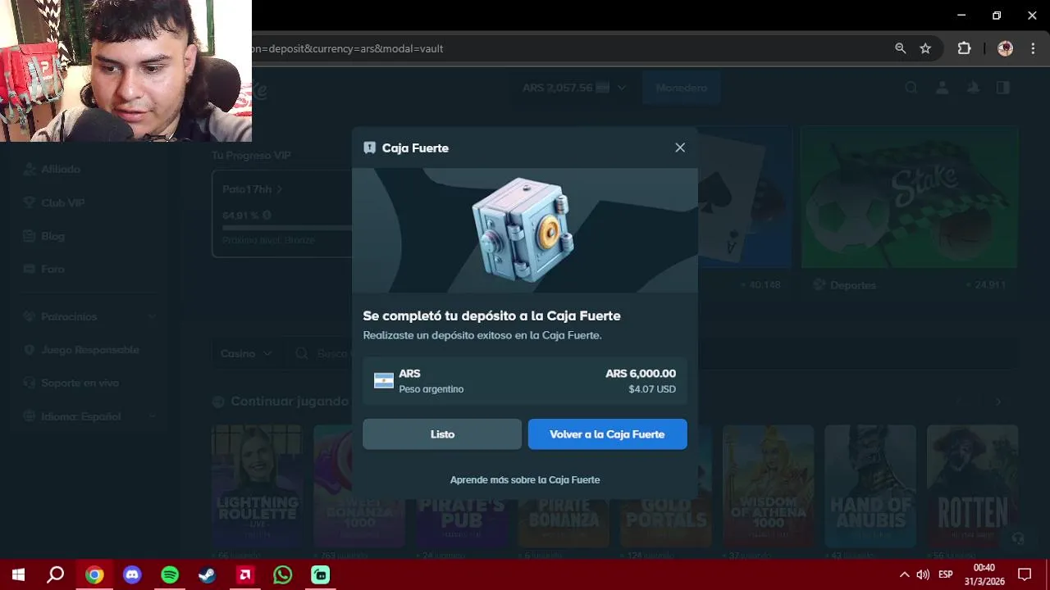Select the $4.07 USD value text
Image resolution: width=1050 pixels, height=590 pixels.
click(652, 389)
